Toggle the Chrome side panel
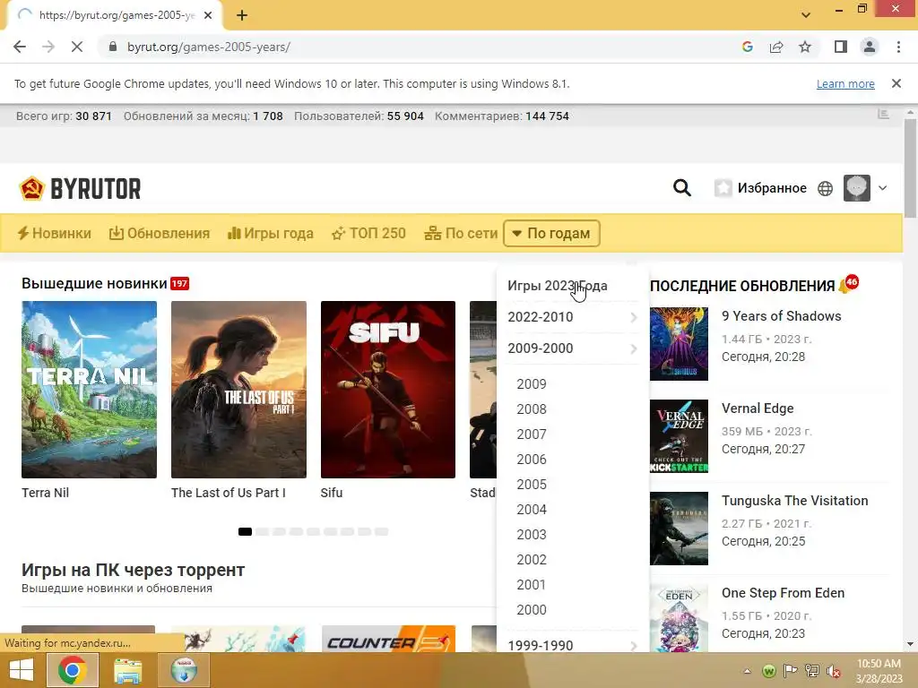The height and width of the screenshot is (688, 918). point(841,47)
